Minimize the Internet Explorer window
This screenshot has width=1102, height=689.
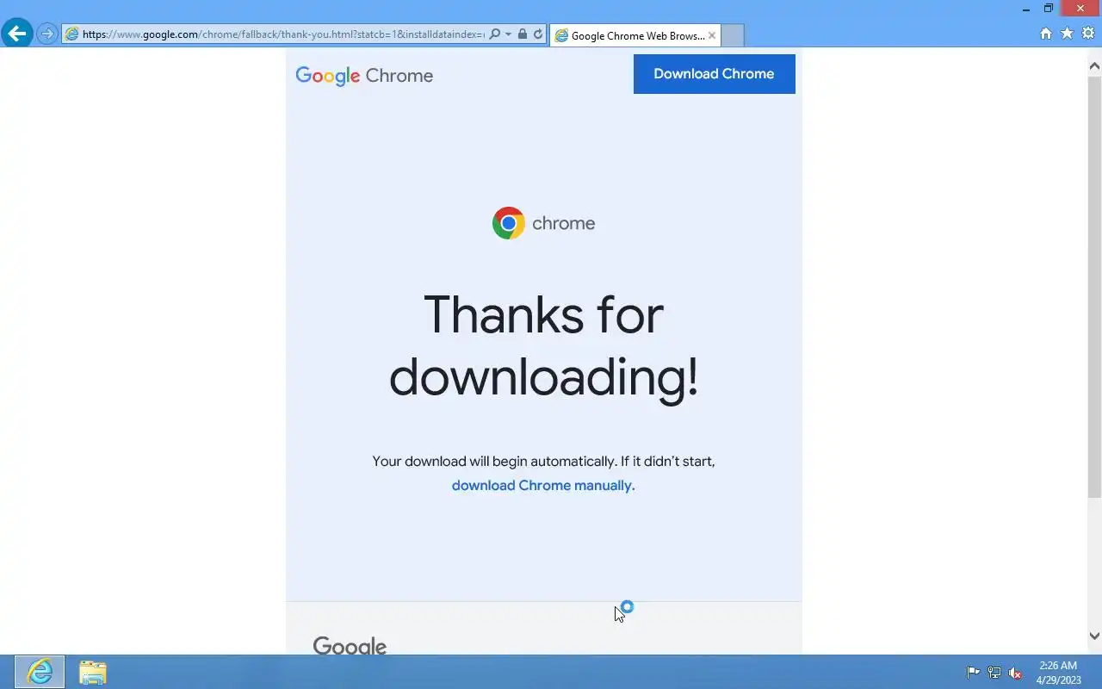point(1026,9)
